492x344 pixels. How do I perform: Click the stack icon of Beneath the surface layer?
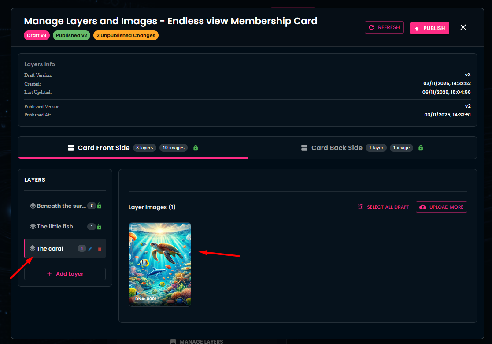click(33, 206)
